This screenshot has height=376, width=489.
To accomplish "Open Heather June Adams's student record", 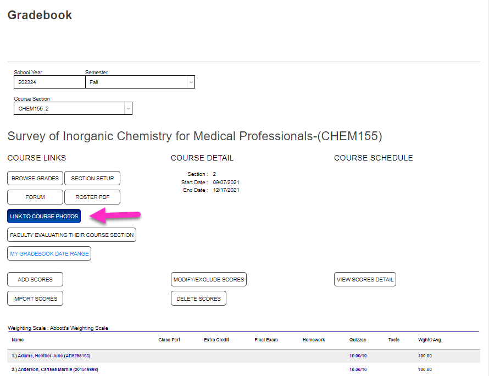I will pos(52,356).
